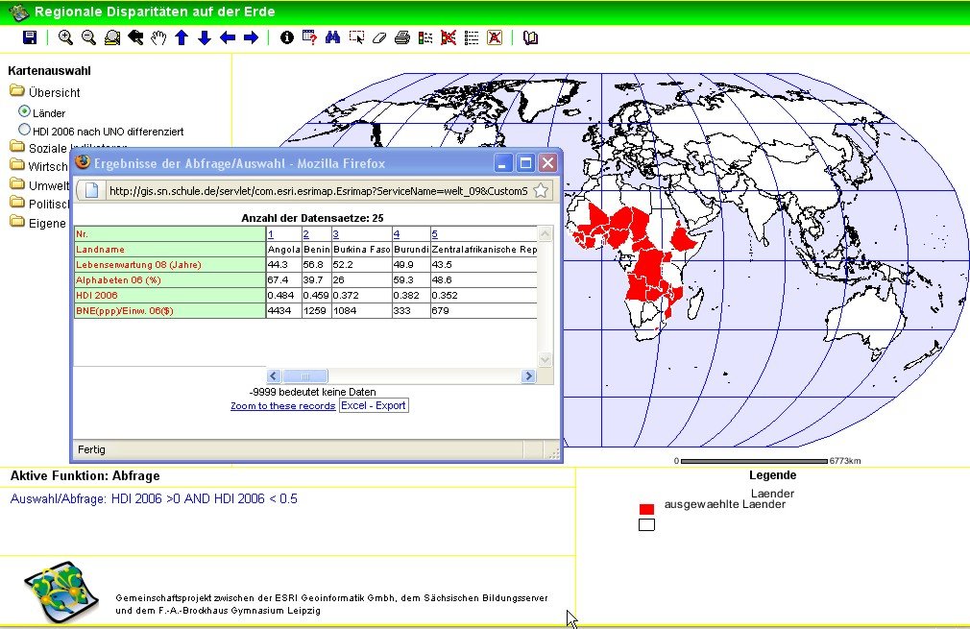This screenshot has width=970, height=629.
Task: Click the Burkina Faso cell
Action: click(x=362, y=250)
